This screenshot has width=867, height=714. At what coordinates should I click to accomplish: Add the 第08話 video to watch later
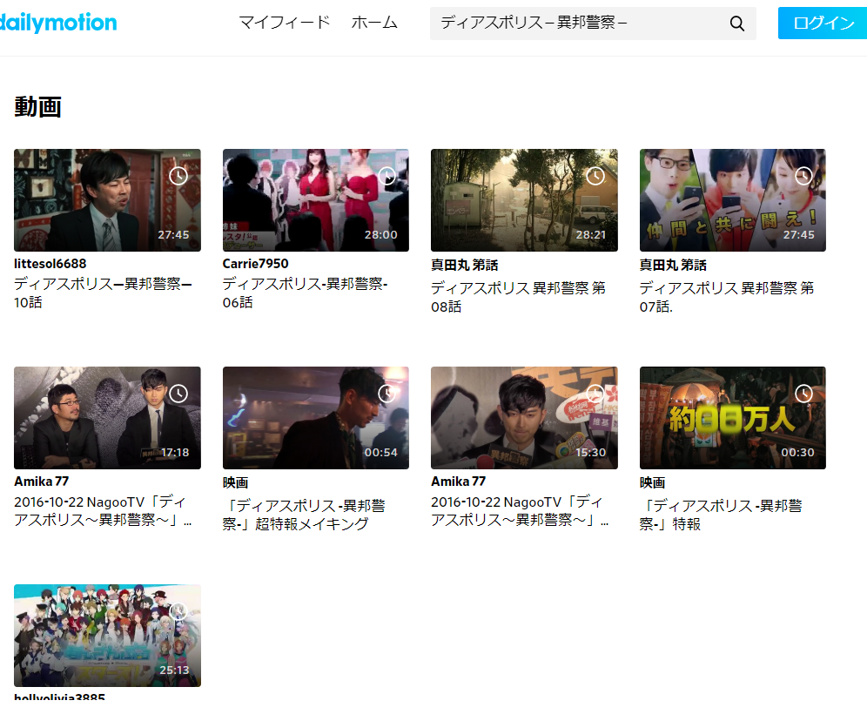595,176
